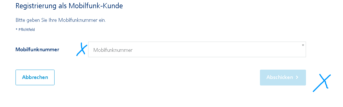343x107 pixels.
Task: Submit the form with the Abschicken button
Action: [x=283, y=77]
